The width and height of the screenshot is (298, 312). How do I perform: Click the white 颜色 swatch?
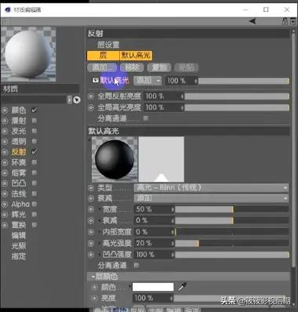point(153,287)
